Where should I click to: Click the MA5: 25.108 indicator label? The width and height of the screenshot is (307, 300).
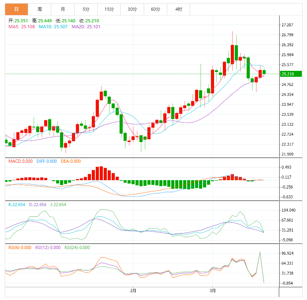pyautogui.click(x=21, y=27)
